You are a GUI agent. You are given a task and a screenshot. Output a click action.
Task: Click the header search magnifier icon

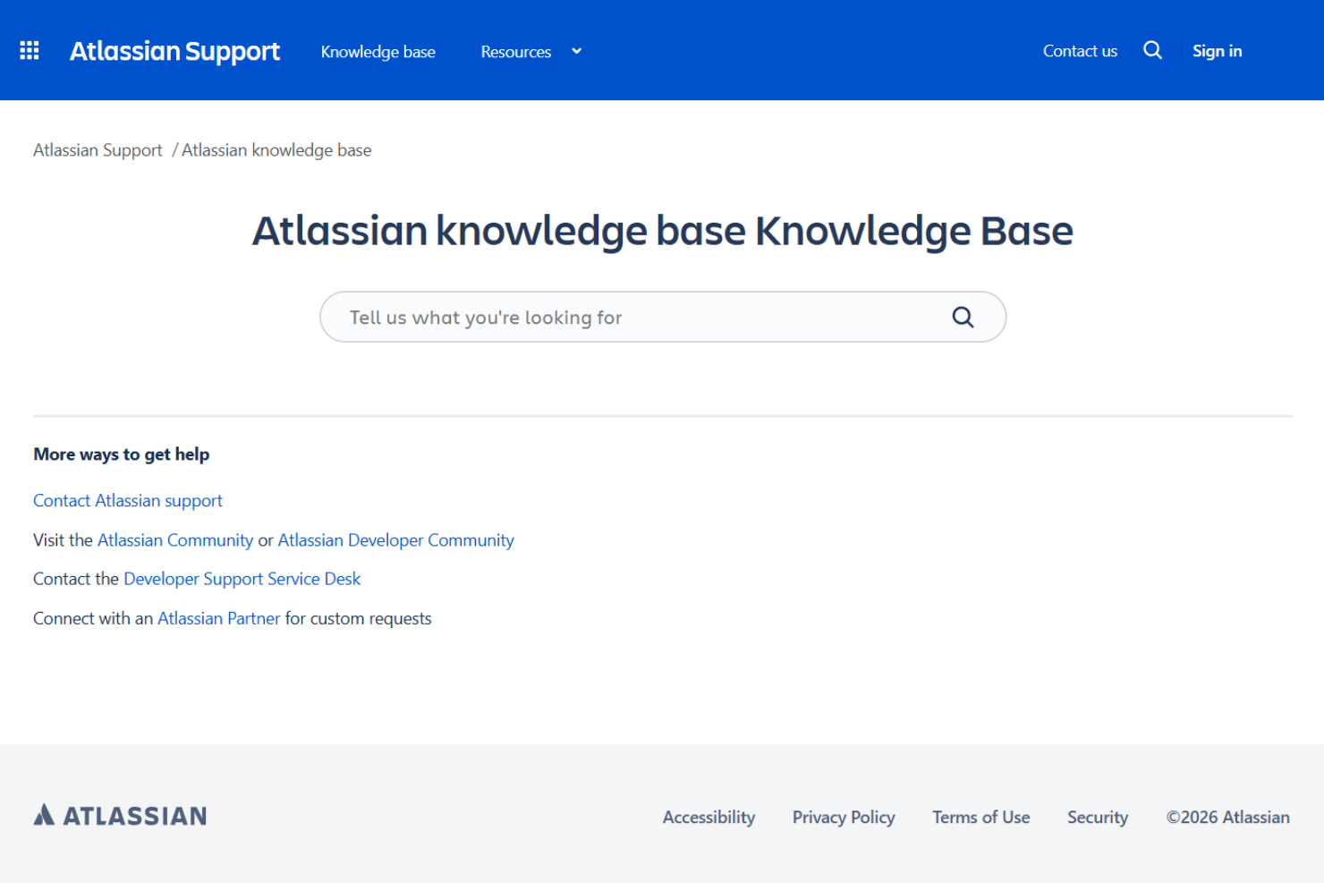tap(1152, 51)
